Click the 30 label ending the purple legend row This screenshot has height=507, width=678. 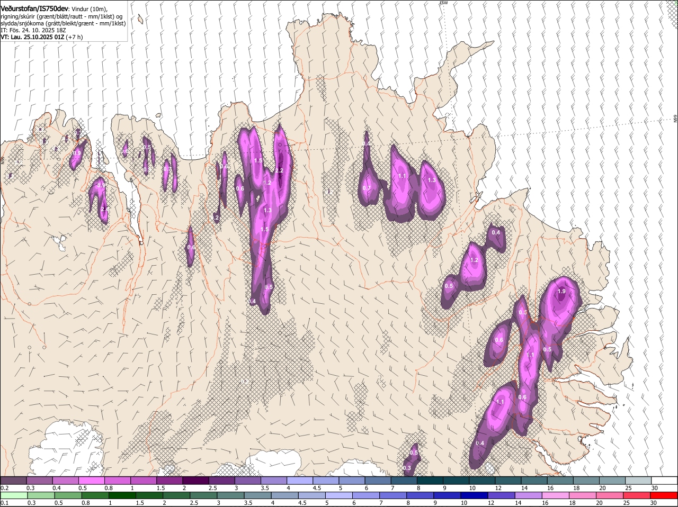655,488
